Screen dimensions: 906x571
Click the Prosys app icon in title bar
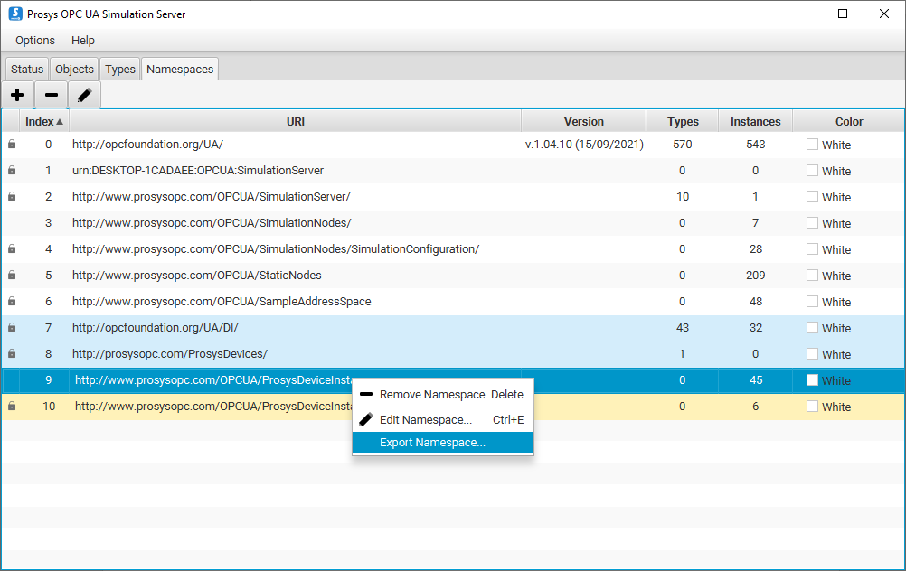click(14, 14)
